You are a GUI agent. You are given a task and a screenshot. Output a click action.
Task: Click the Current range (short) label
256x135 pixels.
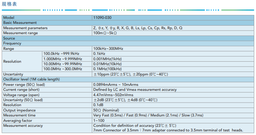pos(21,90)
